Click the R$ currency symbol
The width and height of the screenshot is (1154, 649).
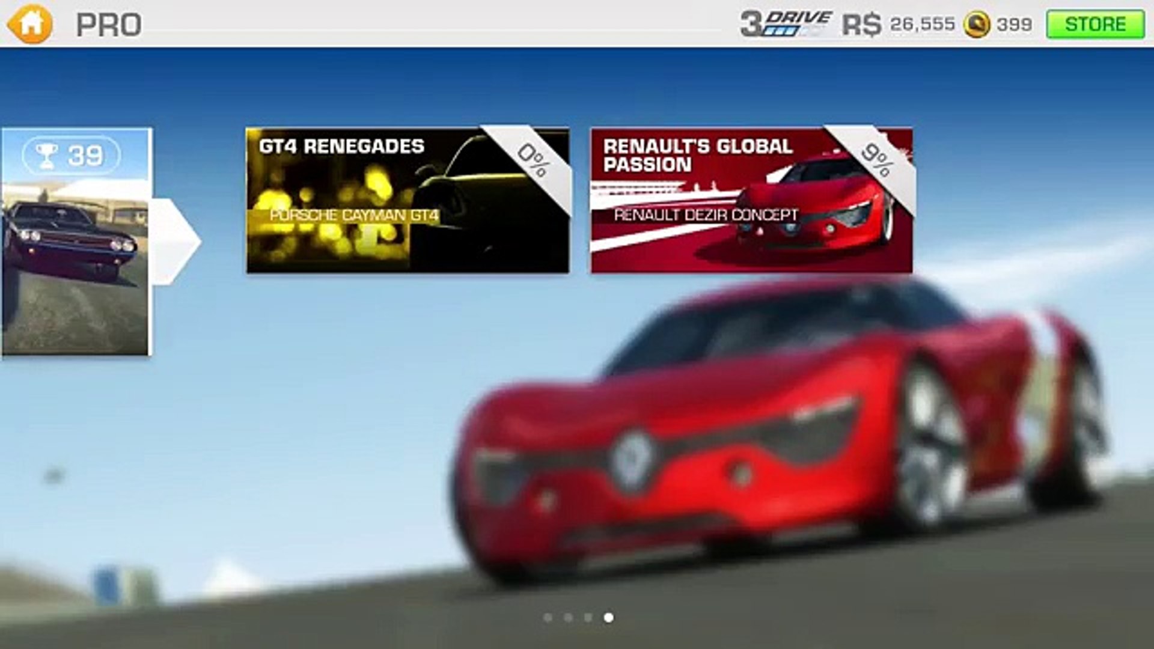pos(861,25)
